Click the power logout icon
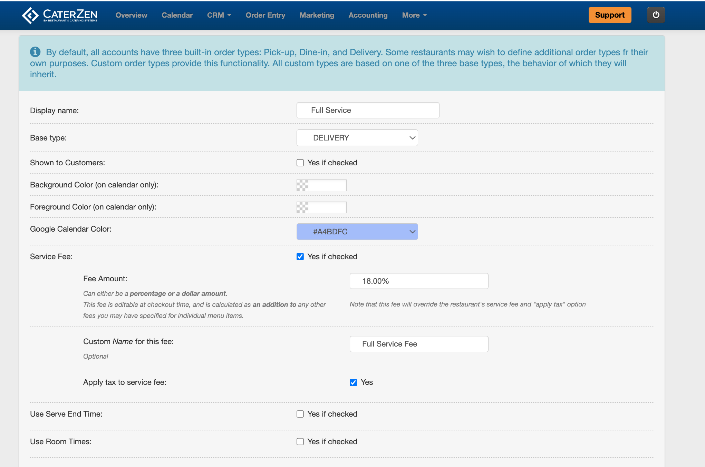The height and width of the screenshot is (467, 705). tap(656, 15)
